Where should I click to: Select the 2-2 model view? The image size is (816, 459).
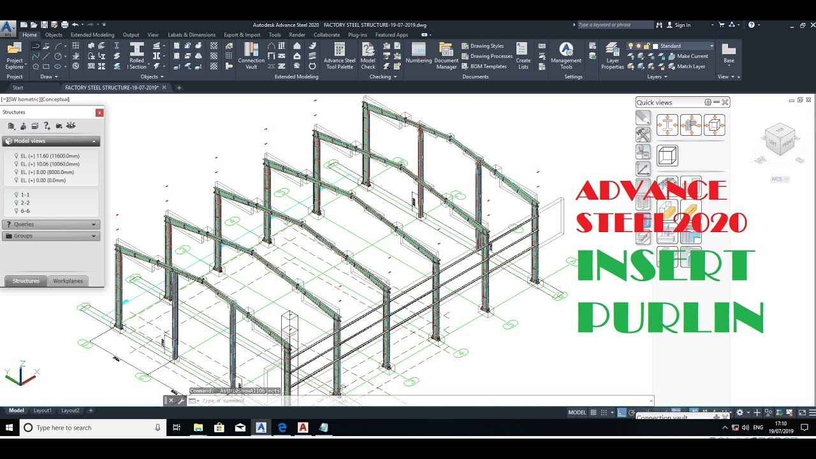(x=25, y=203)
